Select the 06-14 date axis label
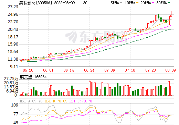The width and height of the screenshot is (179, 125). click(x=69, y=70)
